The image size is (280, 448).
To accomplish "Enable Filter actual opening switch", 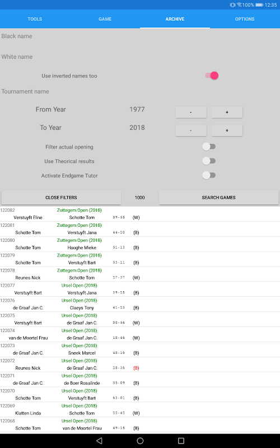I will pyautogui.click(x=209, y=147).
